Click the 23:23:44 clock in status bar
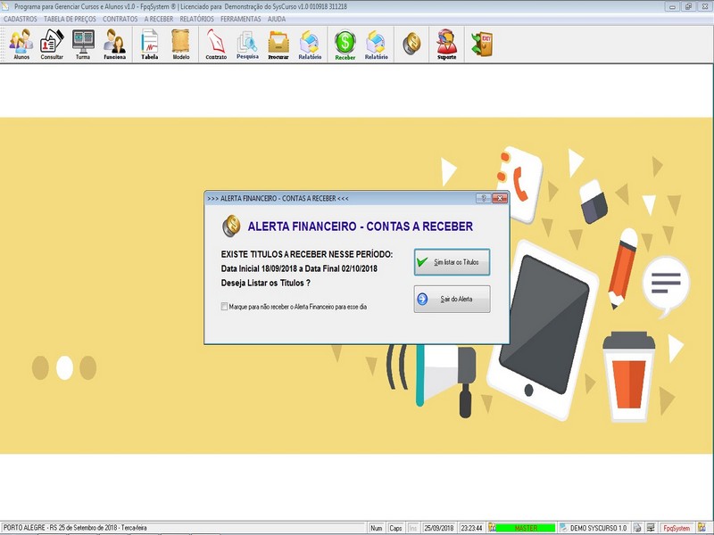 coord(471,528)
